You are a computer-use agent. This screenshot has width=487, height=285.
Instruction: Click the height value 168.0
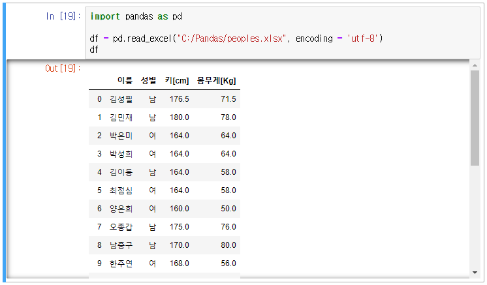point(180,263)
